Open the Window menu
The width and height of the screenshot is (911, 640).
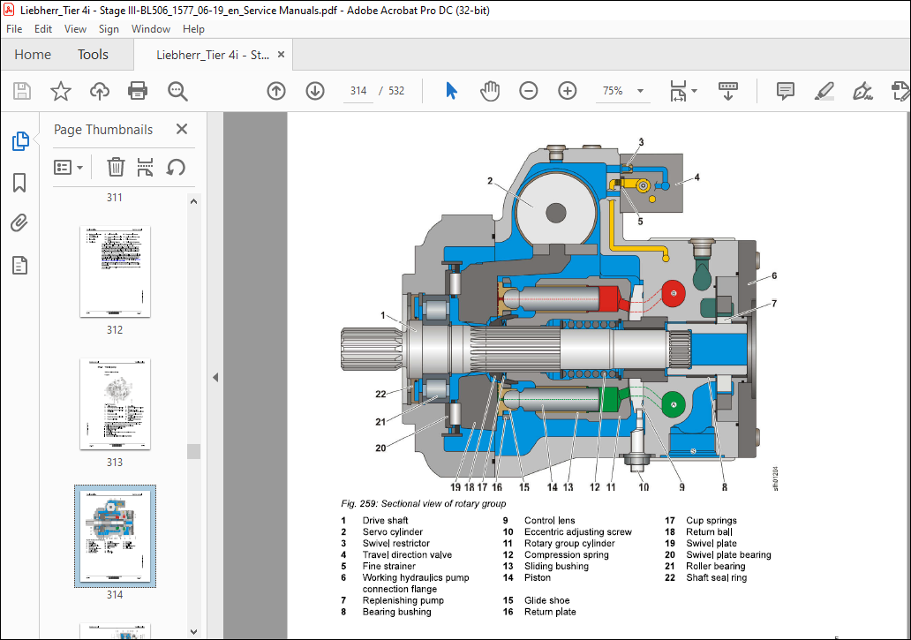pos(150,29)
